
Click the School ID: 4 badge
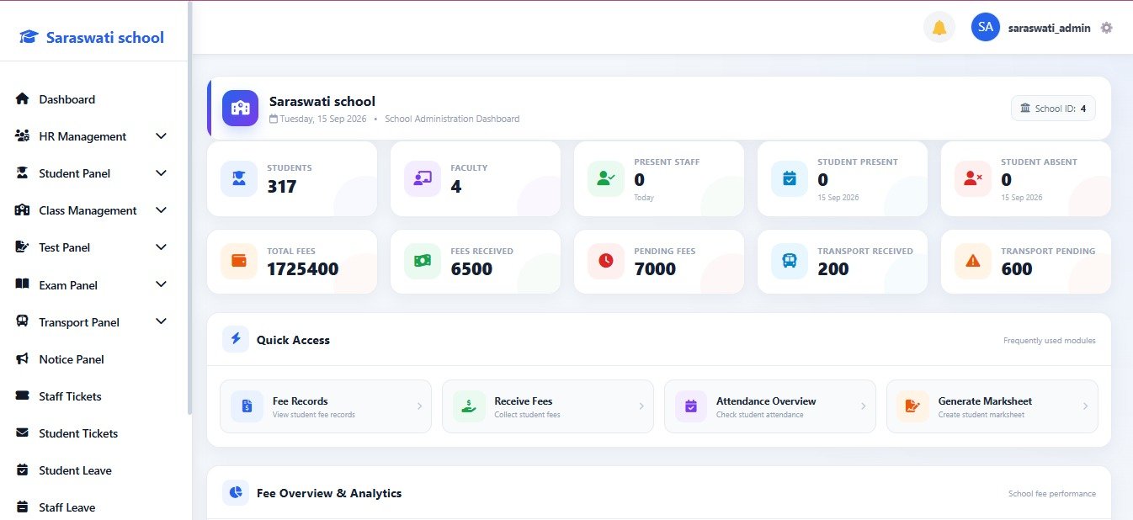(x=1053, y=108)
